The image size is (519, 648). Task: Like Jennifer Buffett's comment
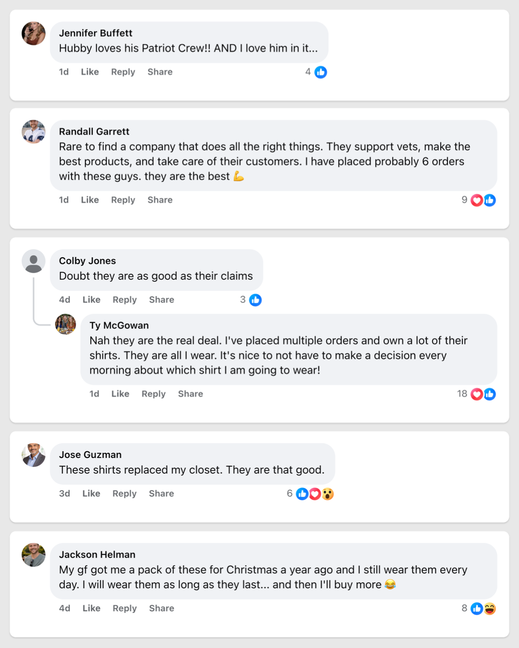(90, 72)
